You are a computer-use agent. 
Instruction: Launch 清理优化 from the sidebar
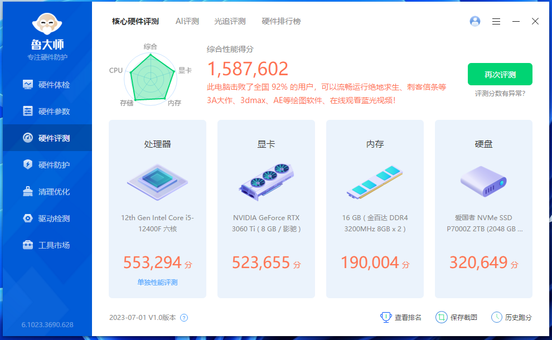click(x=47, y=191)
